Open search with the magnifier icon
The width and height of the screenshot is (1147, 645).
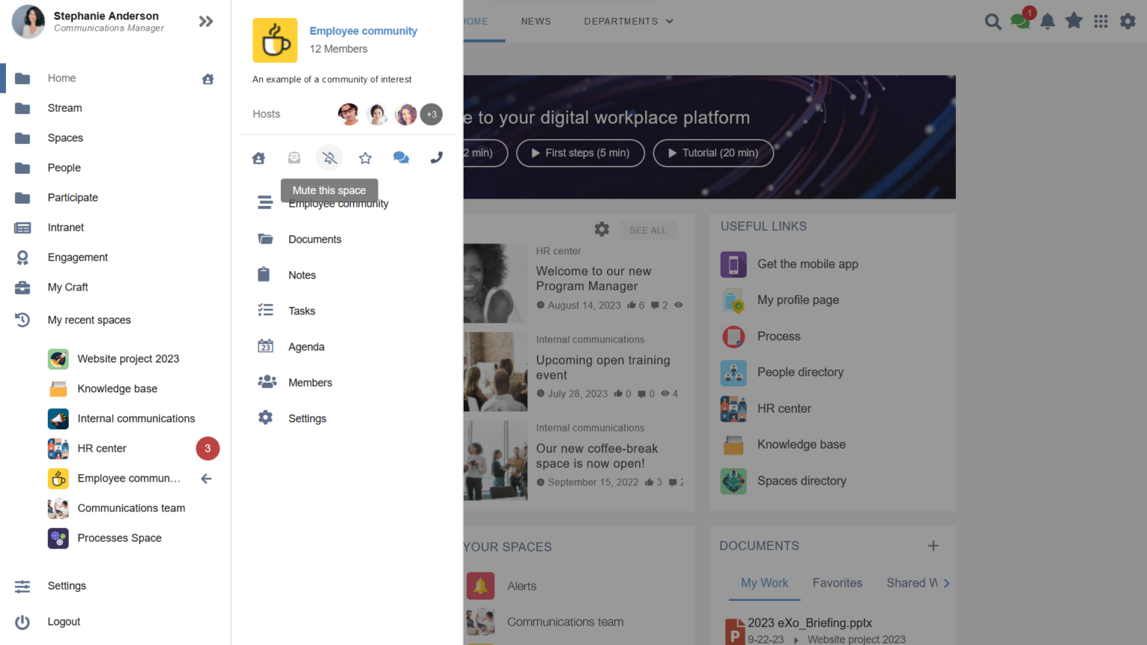[993, 22]
